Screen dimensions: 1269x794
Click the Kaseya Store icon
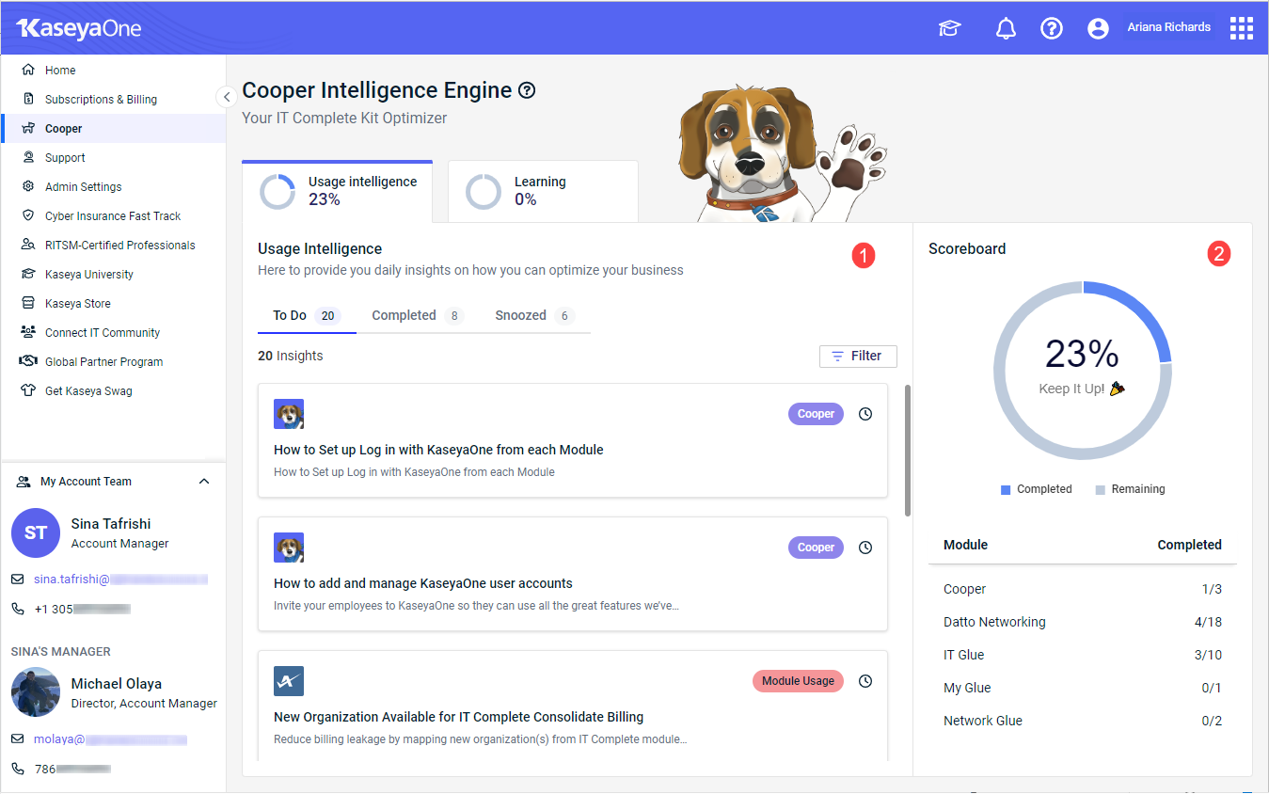pos(28,303)
